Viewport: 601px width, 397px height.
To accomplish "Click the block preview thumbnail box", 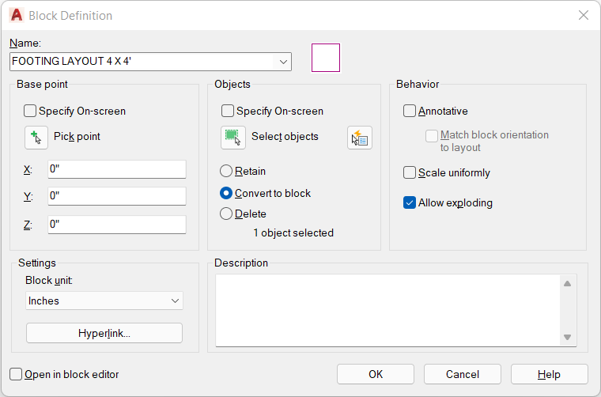I will 326,58.
